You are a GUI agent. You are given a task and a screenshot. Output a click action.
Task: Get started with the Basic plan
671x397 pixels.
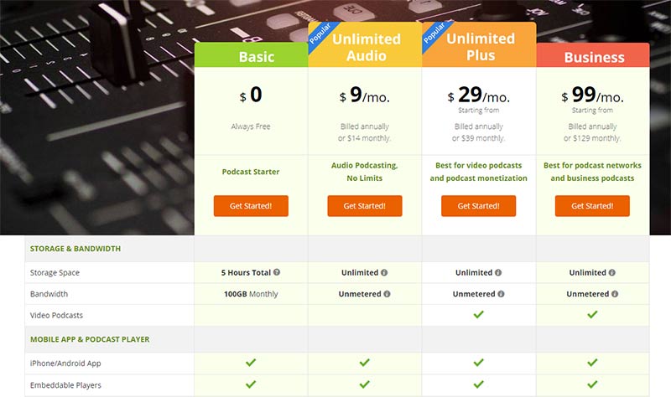coord(251,206)
